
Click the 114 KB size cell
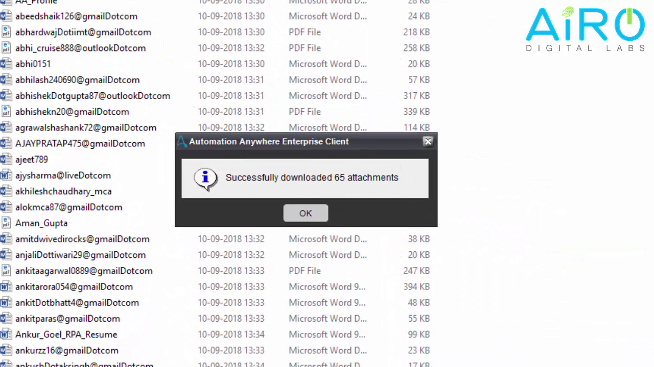coord(416,127)
